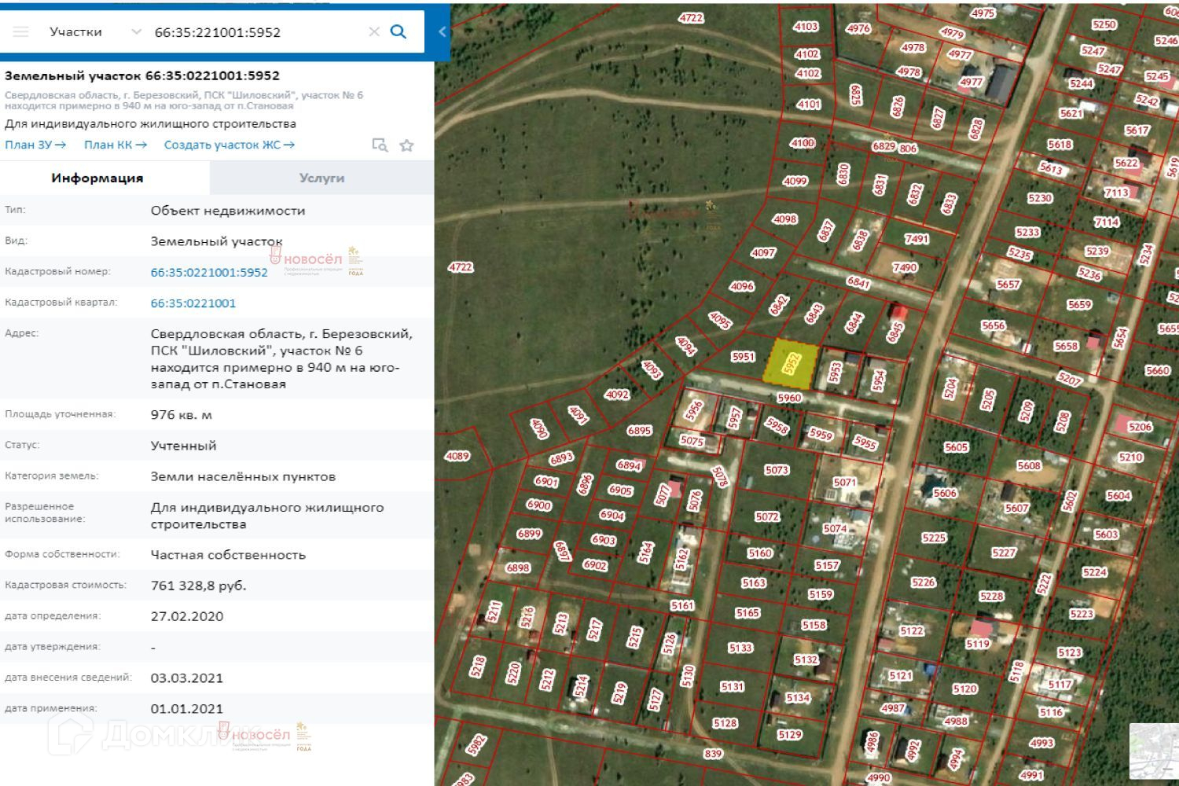Click the find-on-map document icon
1179x786 pixels.
(x=380, y=145)
